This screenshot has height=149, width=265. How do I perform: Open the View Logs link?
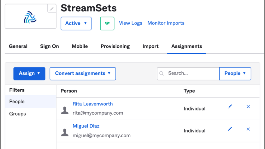point(131,23)
